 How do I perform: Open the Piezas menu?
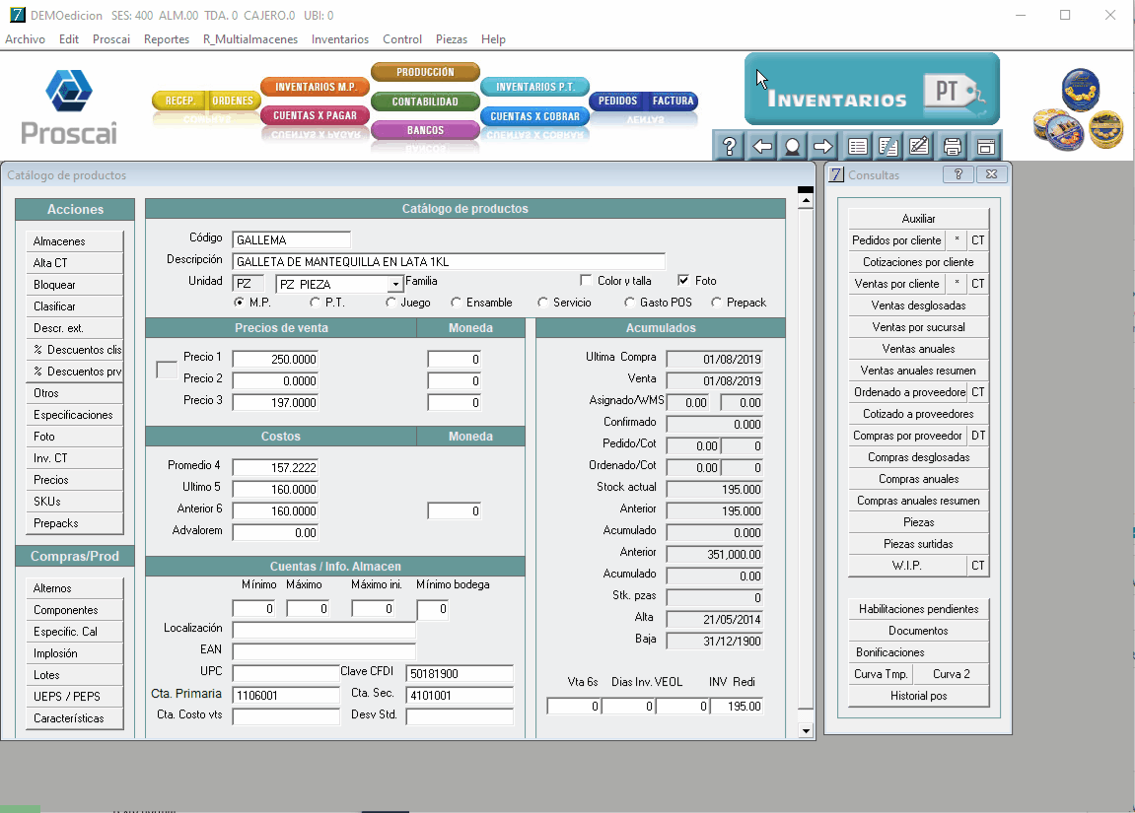(452, 39)
